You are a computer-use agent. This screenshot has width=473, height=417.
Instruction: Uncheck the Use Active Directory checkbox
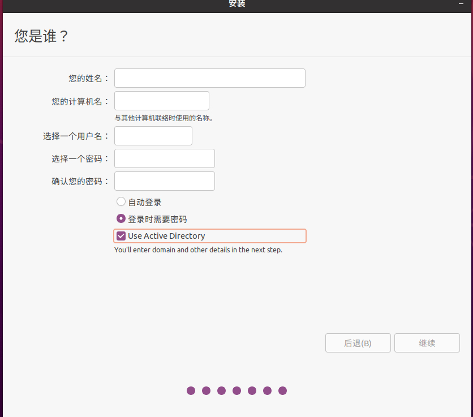coord(121,236)
